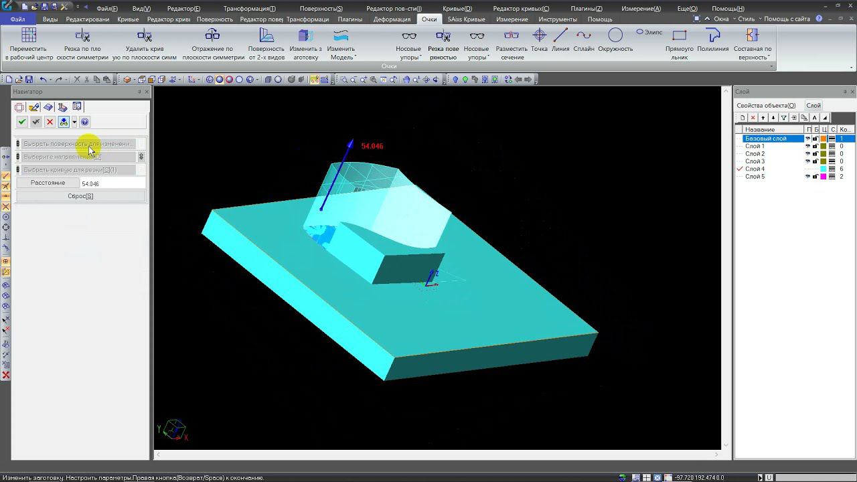Viewport: 857px width, 482px height.
Task: Toggle visibility of Слой 5
Action: click(x=807, y=177)
